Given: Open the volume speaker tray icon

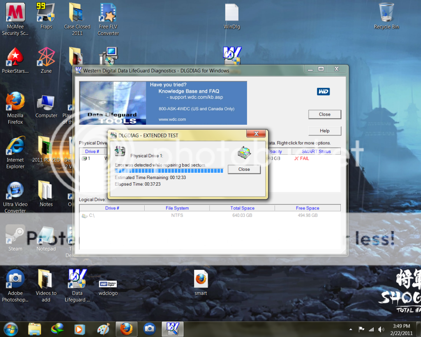Looking at the screenshot, I should 381,329.
